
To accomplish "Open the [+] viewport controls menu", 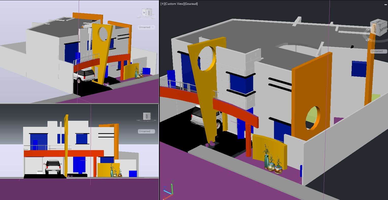I will 163,4.
